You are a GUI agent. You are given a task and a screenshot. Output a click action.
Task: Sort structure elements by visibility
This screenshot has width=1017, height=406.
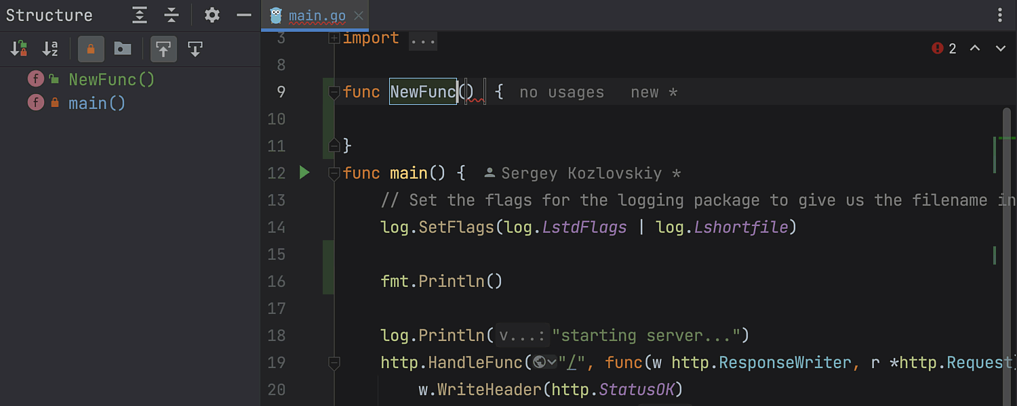18,49
